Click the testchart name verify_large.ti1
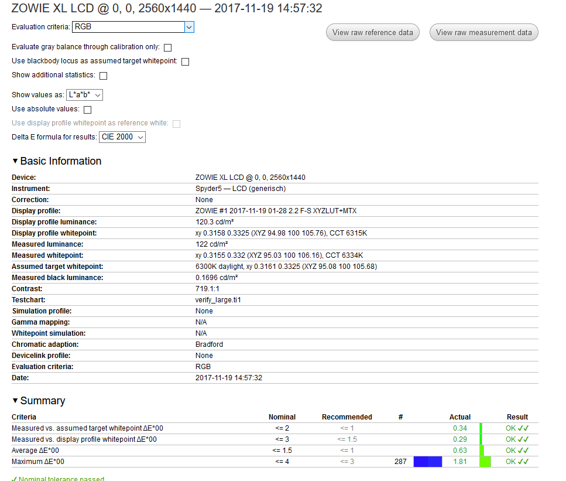 point(218,300)
